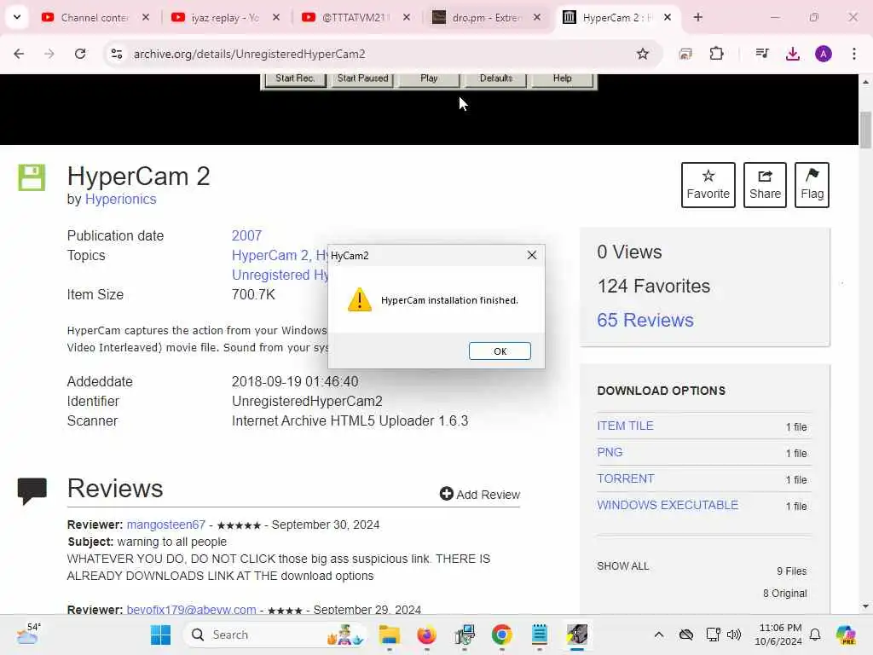Image resolution: width=873 pixels, height=655 pixels.
Task: Open the HyperCam 2 topic link
Action: tap(271, 255)
